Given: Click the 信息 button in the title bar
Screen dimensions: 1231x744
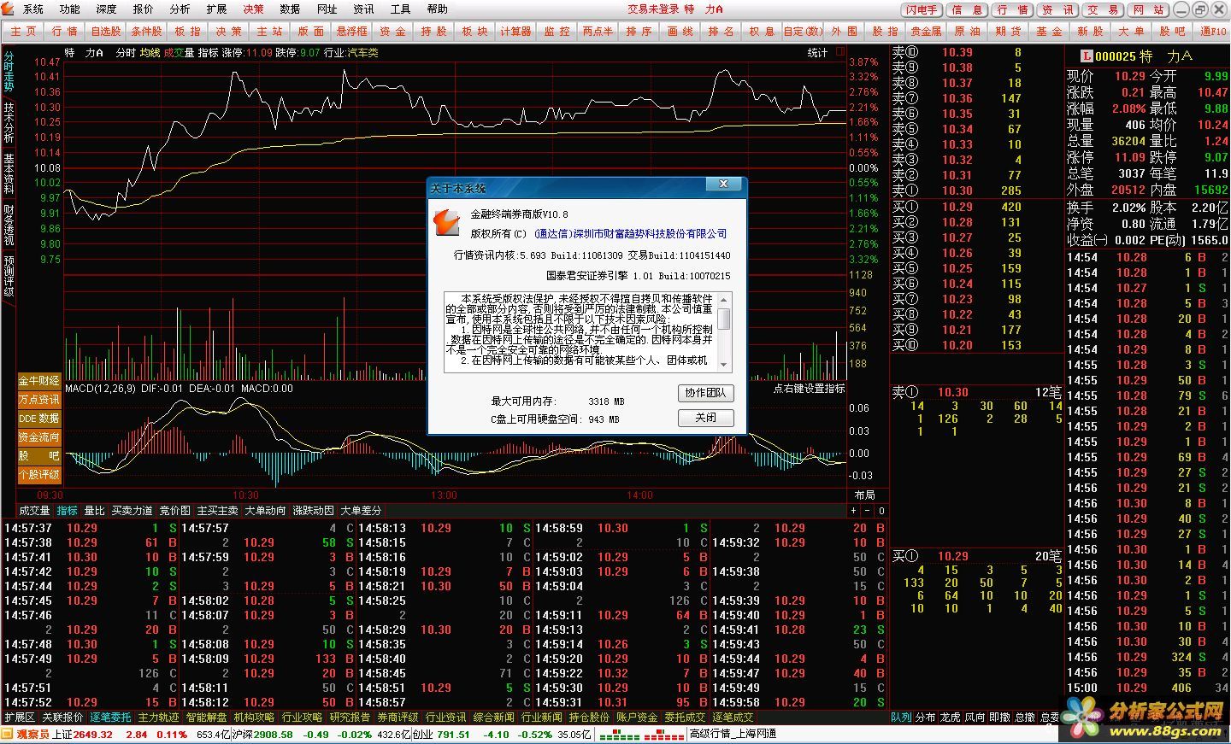Looking at the screenshot, I should click(x=967, y=9).
